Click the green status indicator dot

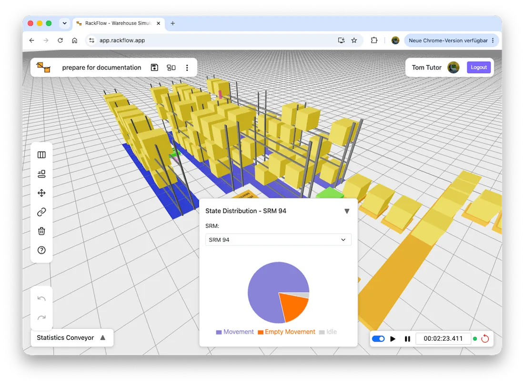pyautogui.click(x=475, y=339)
